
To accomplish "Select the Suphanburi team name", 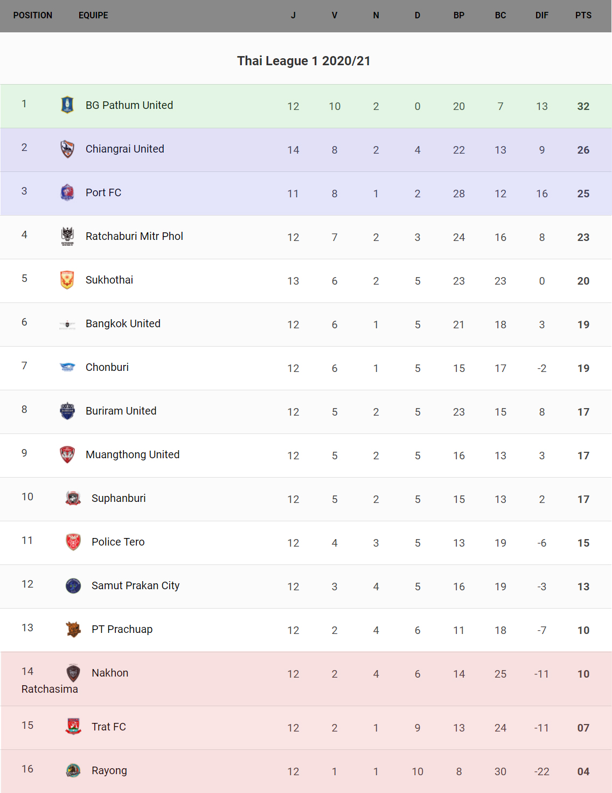I will (x=119, y=498).
